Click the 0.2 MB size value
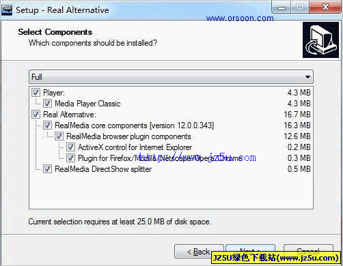343x266 pixels. pyautogui.click(x=299, y=147)
